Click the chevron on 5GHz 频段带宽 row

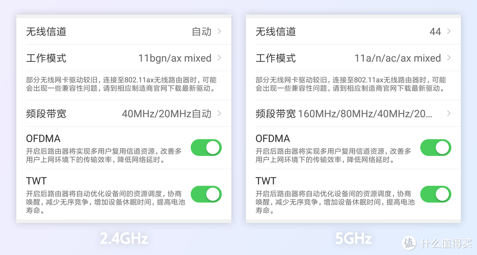pyautogui.click(x=449, y=114)
